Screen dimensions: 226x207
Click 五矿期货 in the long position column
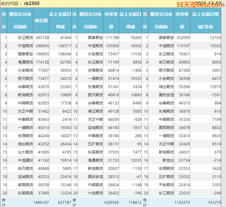point(95,144)
